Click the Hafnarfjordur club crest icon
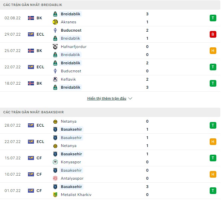 pyautogui.click(x=55, y=47)
